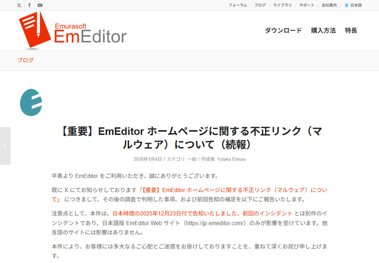The image size is (379, 263).
Task: Open ダウンロード main navigation item
Action: click(x=283, y=30)
